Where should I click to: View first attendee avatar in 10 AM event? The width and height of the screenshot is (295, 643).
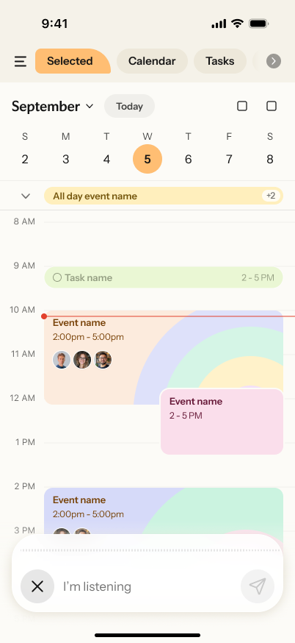point(62,360)
